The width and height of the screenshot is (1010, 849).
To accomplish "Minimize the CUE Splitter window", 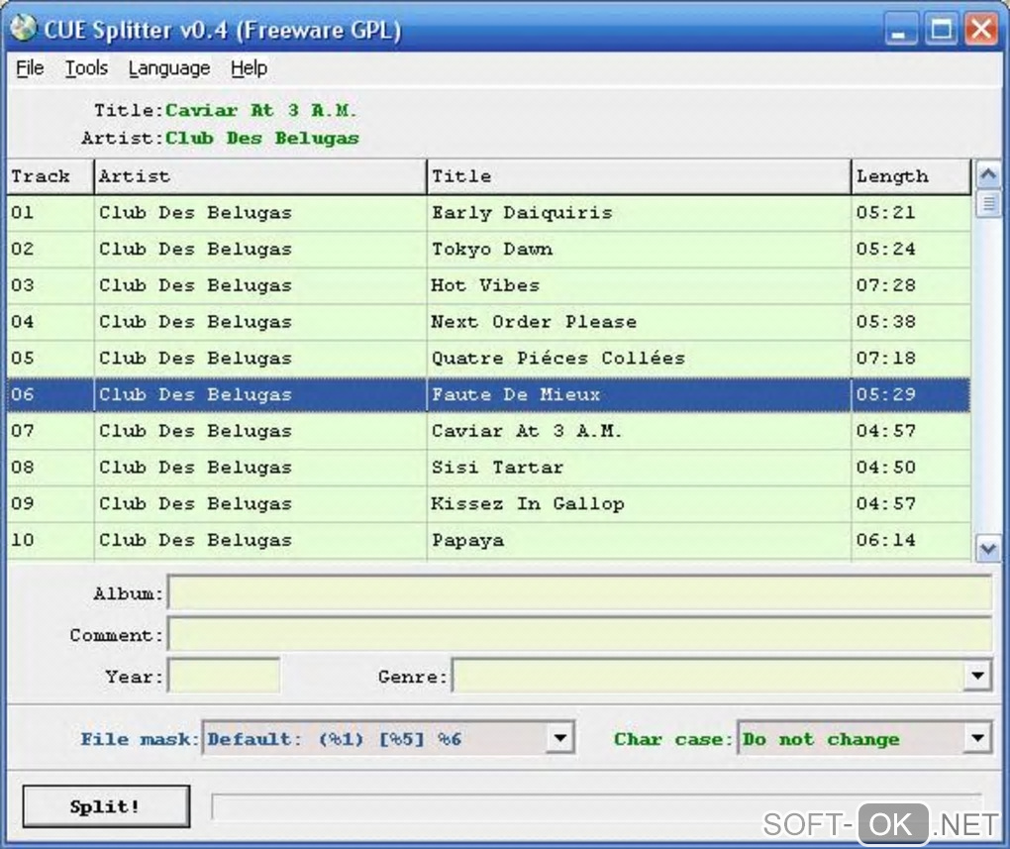I will tap(900, 30).
